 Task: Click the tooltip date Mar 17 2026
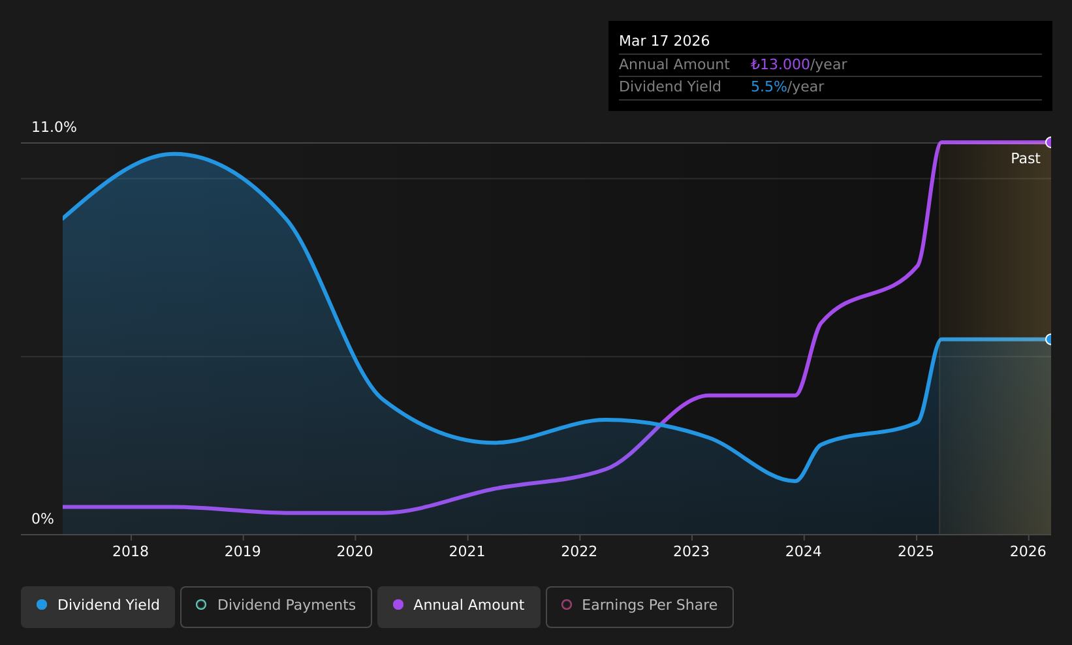(x=665, y=41)
